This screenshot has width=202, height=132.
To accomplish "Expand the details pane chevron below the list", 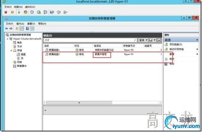I will 45,110.
